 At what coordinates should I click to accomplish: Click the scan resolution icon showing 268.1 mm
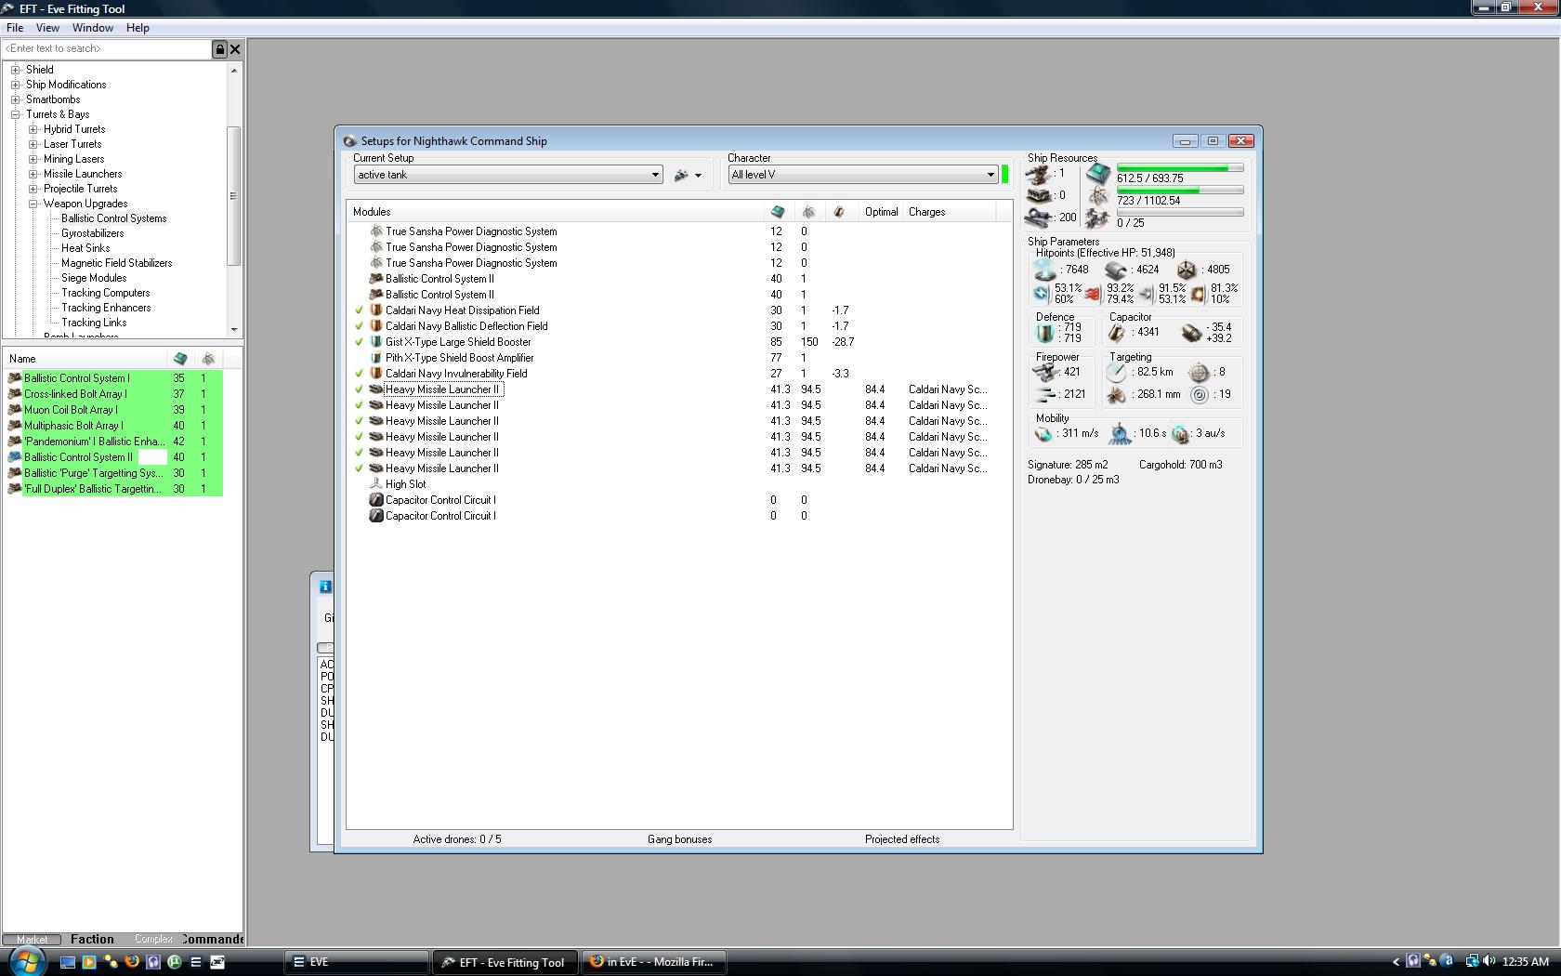click(1116, 394)
